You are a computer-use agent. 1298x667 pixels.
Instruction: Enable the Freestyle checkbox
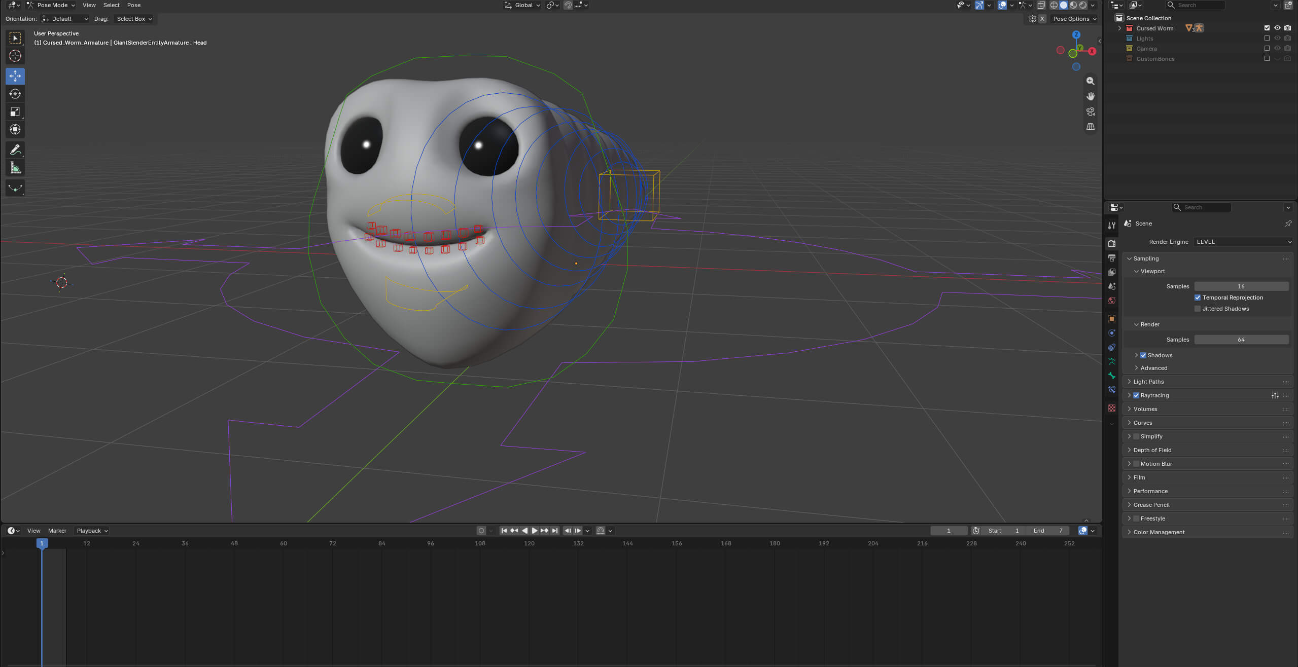(x=1136, y=518)
